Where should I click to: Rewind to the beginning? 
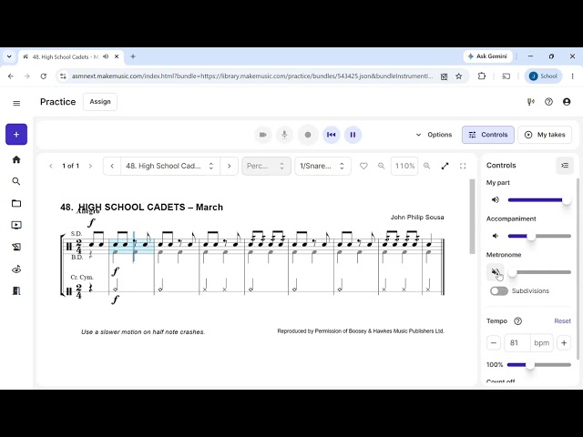coord(331,135)
